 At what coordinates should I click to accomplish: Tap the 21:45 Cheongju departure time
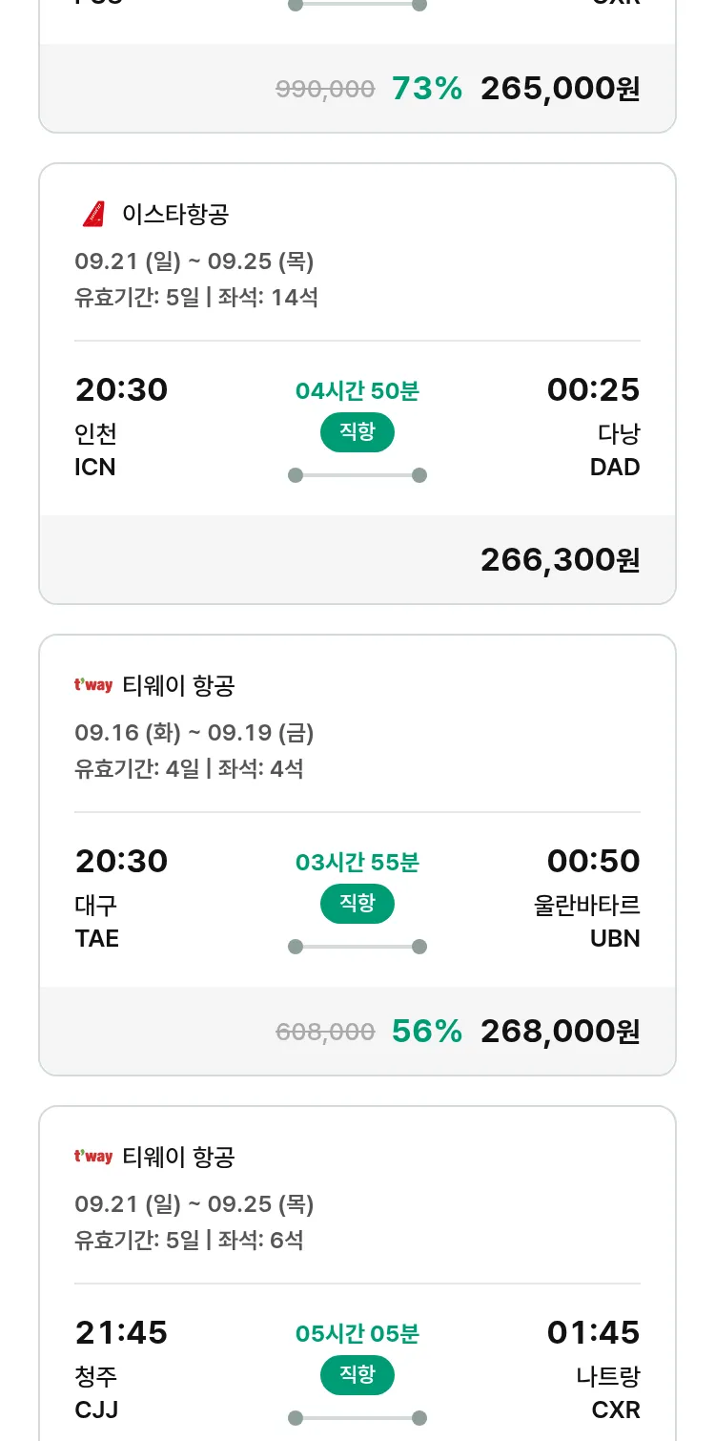pos(121,1333)
